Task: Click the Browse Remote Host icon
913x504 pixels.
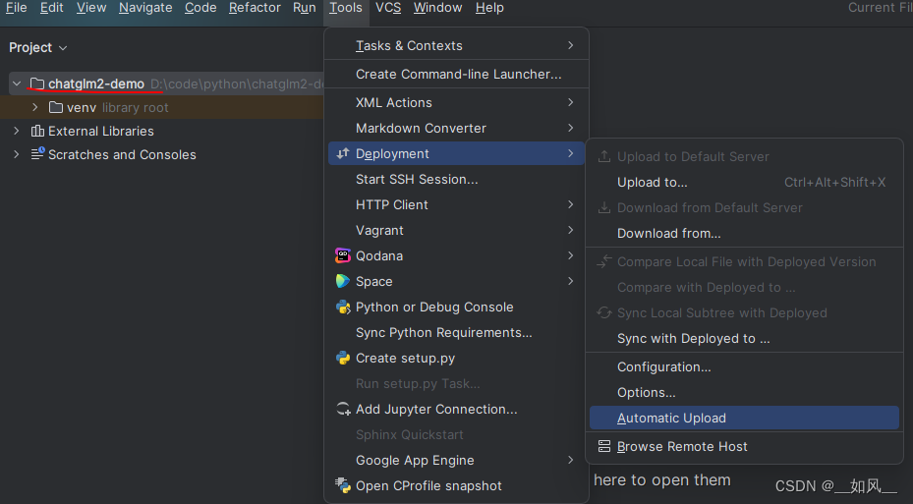Action: [x=603, y=446]
